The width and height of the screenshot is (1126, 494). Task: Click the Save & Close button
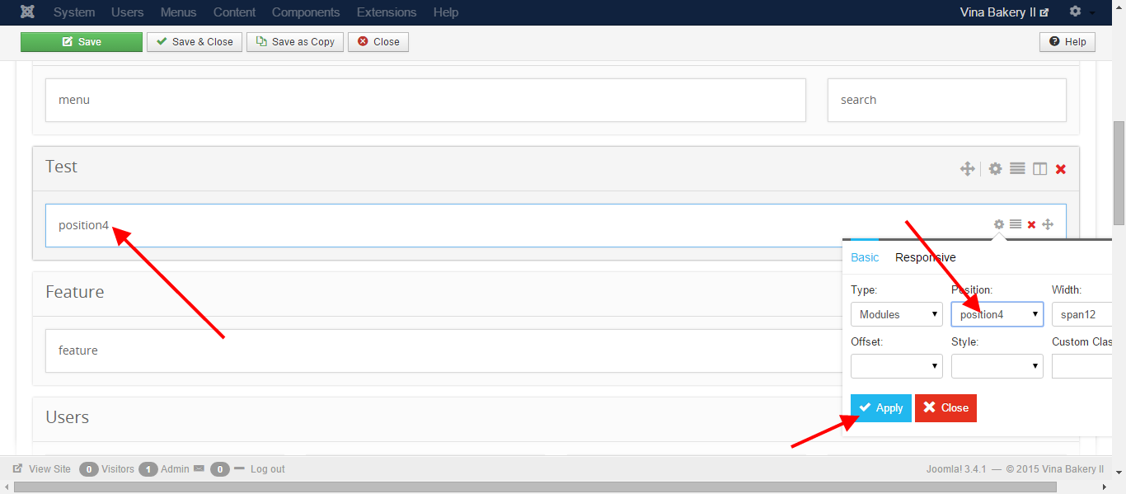click(195, 42)
